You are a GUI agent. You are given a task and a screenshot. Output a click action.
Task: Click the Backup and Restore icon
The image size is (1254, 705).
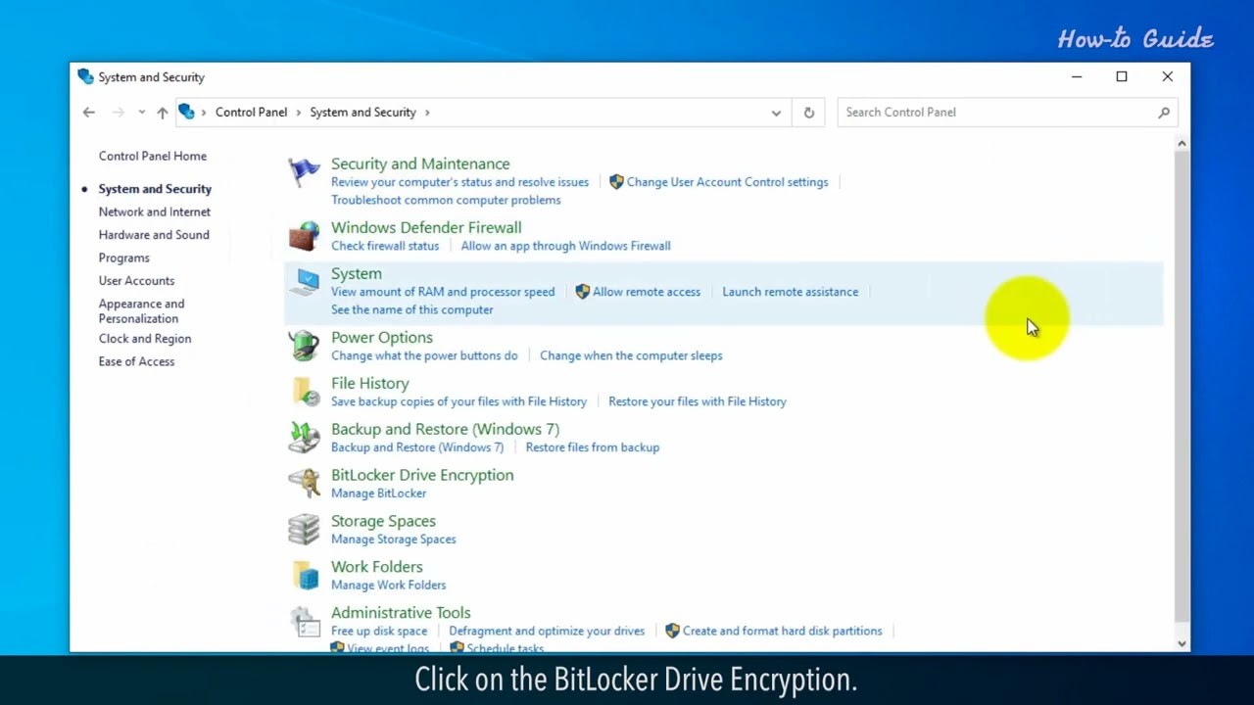(304, 438)
